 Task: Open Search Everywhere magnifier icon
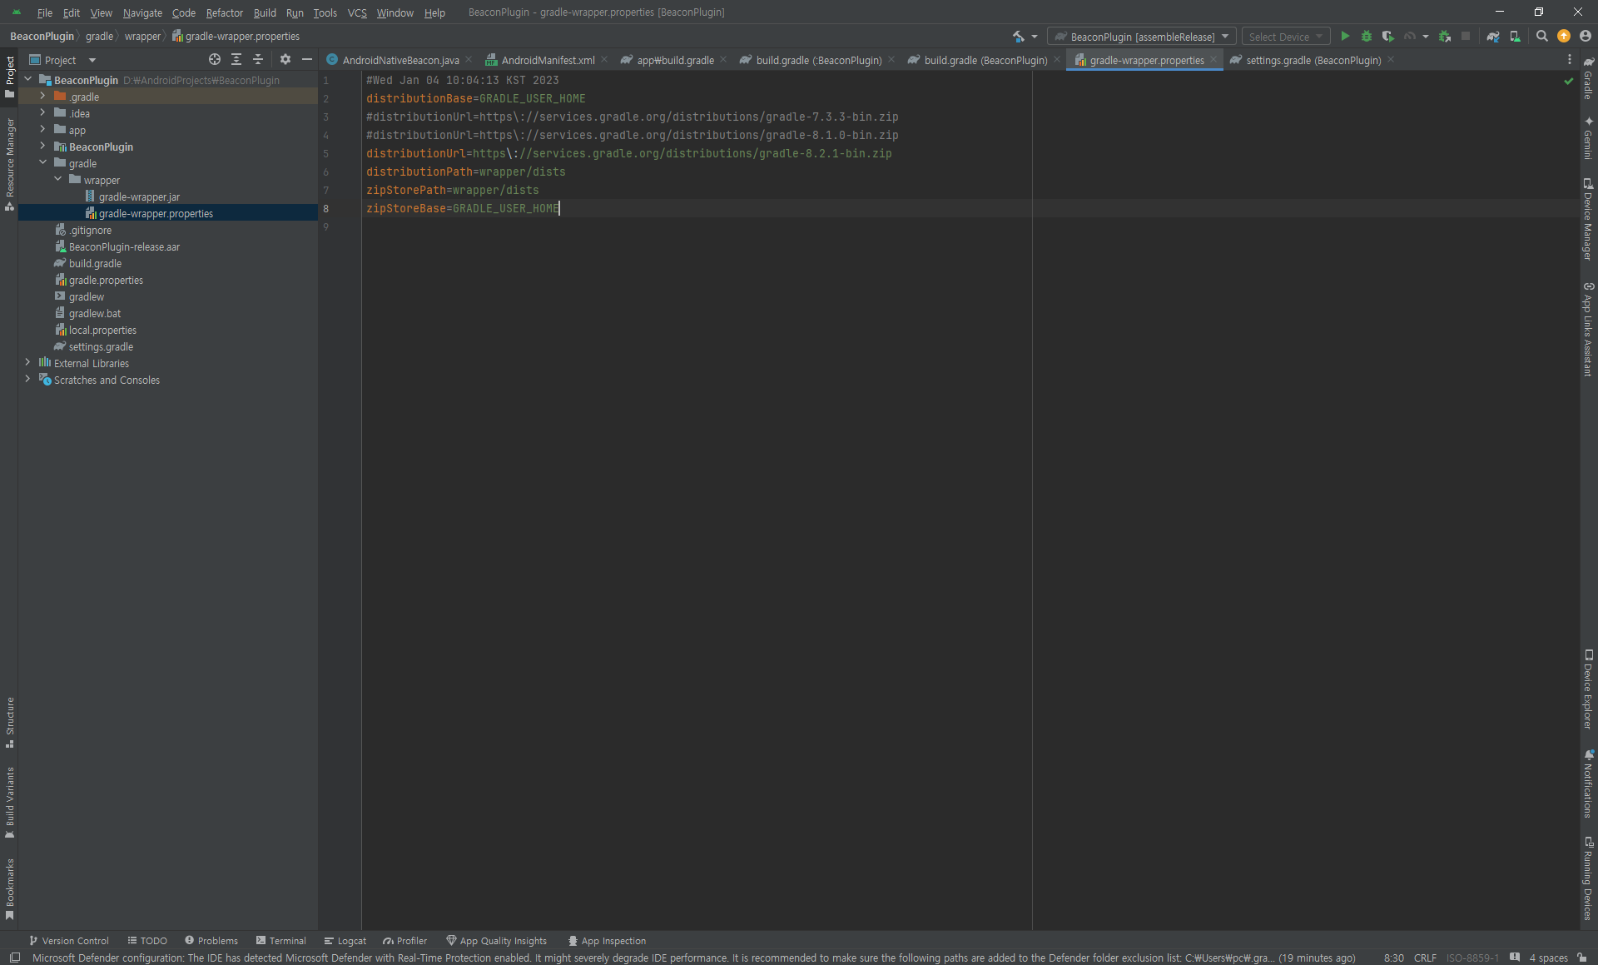click(1541, 37)
